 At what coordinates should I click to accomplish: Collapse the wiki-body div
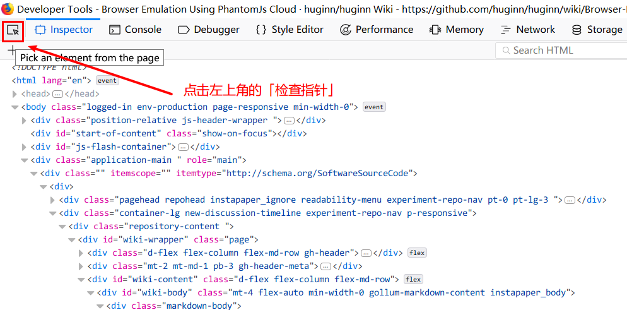click(91, 293)
